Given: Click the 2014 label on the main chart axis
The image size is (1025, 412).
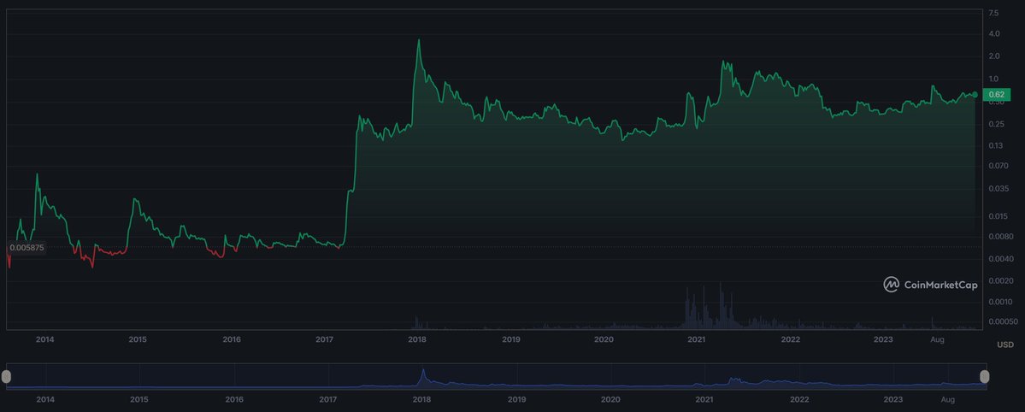Looking at the screenshot, I should click(x=45, y=339).
